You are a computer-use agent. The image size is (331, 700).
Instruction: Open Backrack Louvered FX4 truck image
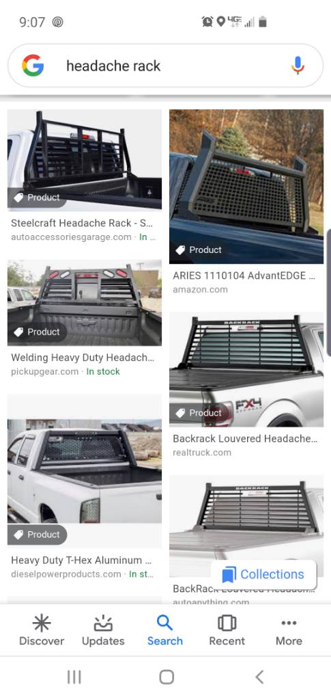(246, 369)
